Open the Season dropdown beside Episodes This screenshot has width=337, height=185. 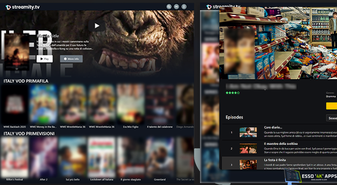pos(332,118)
